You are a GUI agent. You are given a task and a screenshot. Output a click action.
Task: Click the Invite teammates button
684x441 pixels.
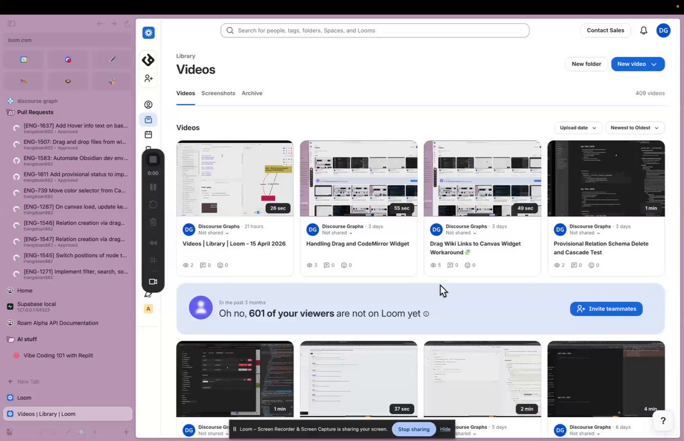point(606,309)
